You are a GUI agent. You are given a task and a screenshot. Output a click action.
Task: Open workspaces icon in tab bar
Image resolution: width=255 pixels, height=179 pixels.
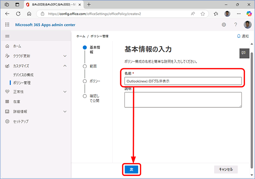pyautogui.click(x=7, y=5)
